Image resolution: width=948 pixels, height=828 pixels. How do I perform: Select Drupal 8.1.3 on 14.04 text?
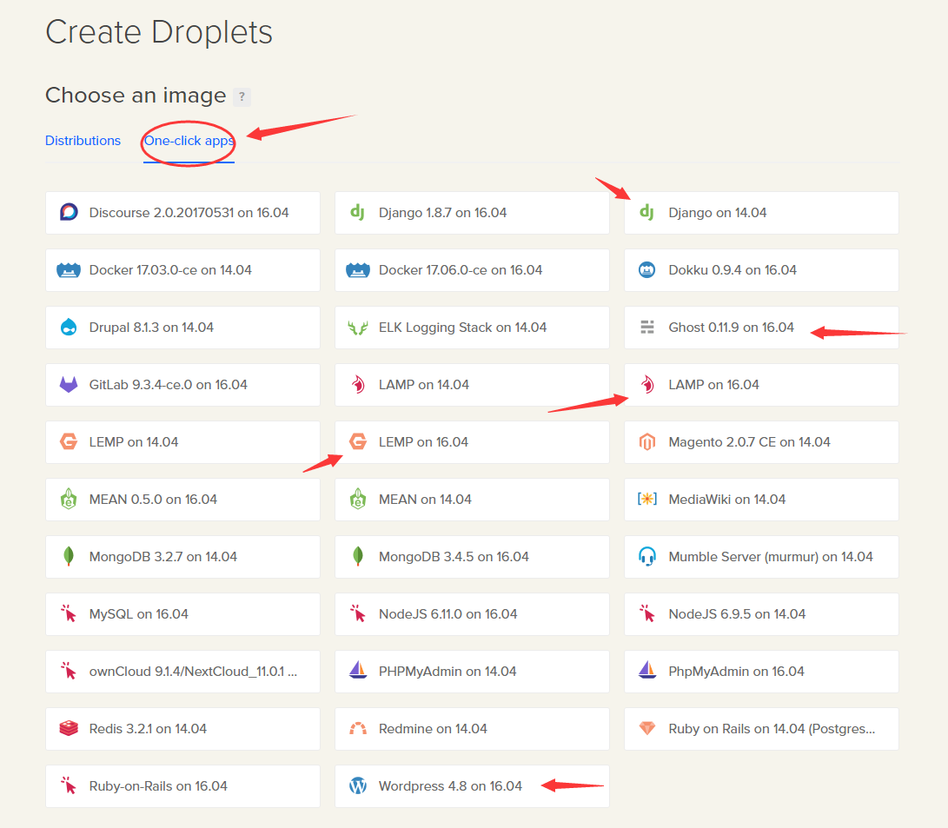151,328
